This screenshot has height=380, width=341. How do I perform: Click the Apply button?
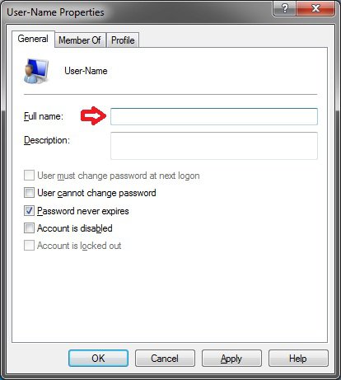pyautogui.click(x=231, y=358)
